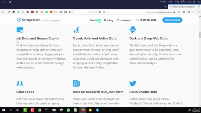Open the page actions three-dot menu
The width and height of the screenshot is (201, 113).
point(108,12)
